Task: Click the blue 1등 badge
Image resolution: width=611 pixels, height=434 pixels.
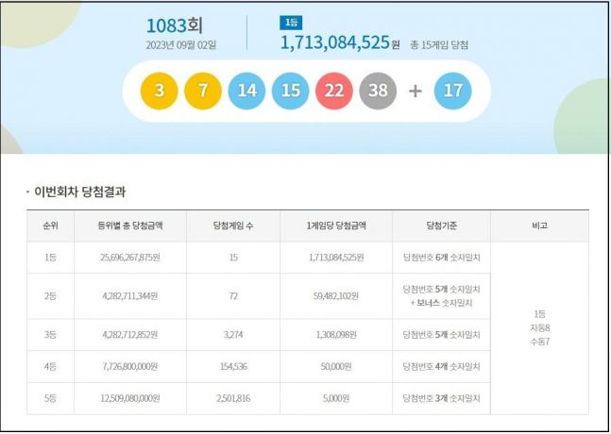Action: [x=291, y=22]
